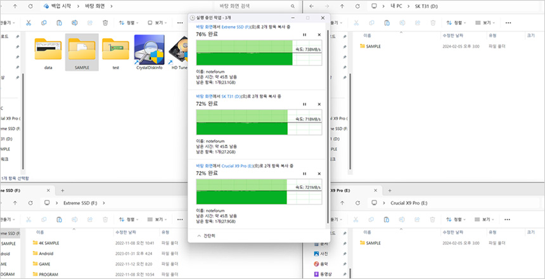Screen dimensions: 545x279
Task: Select the data folder thumbnail
Action: point(48,53)
